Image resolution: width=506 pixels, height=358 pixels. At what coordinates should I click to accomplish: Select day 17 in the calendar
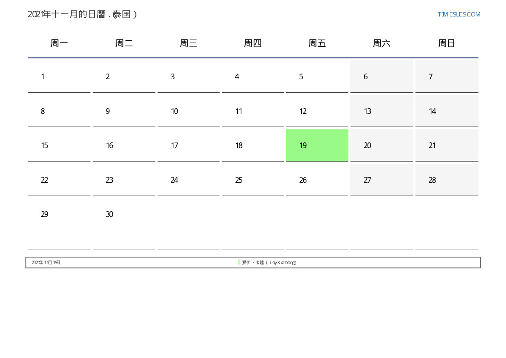[188, 145]
